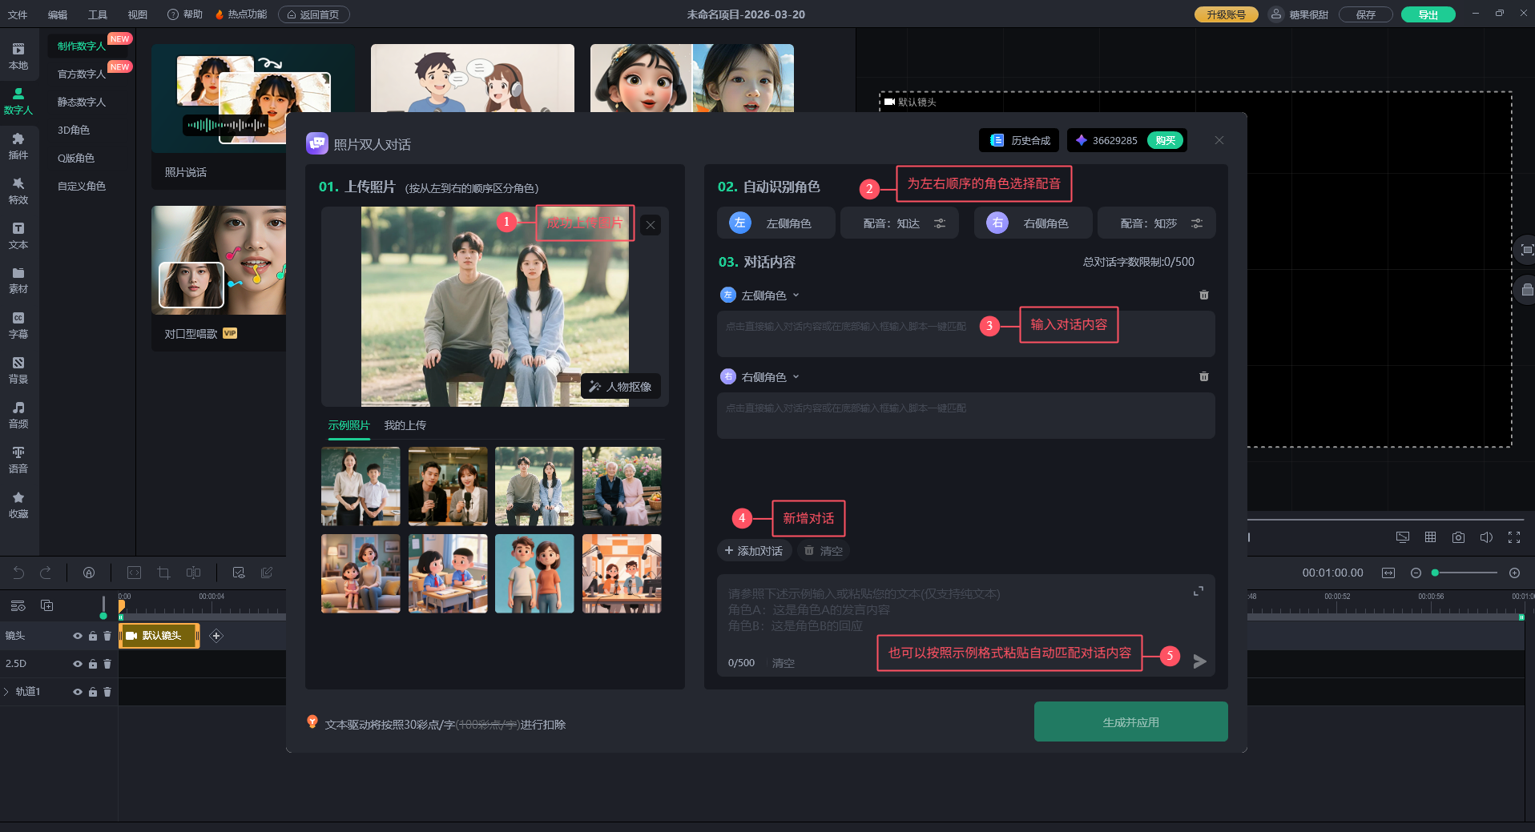Select the elderly couple sample photo
Image resolution: width=1535 pixels, height=832 pixels.
(x=622, y=486)
